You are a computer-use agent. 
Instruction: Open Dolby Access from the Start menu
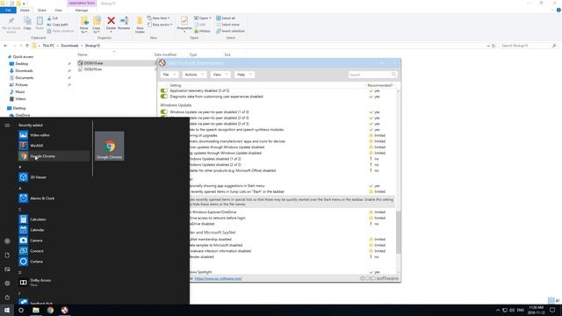pos(54,283)
